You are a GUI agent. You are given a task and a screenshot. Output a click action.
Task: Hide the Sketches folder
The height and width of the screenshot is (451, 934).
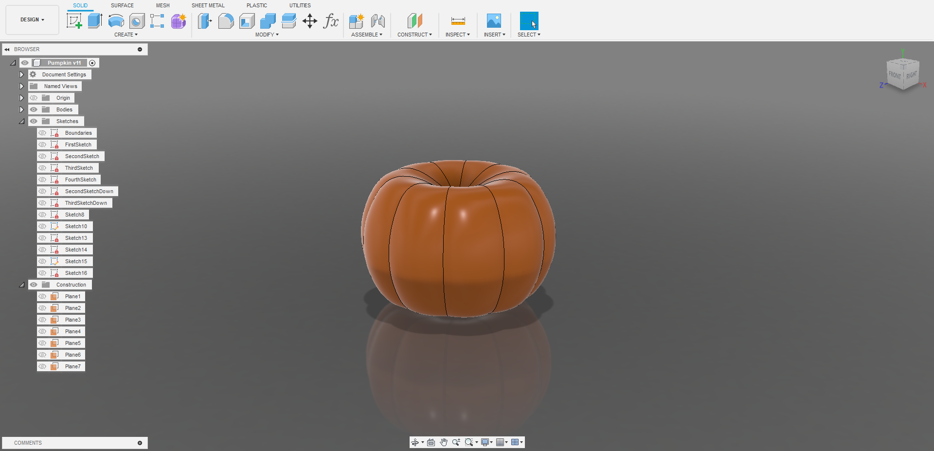coord(34,121)
